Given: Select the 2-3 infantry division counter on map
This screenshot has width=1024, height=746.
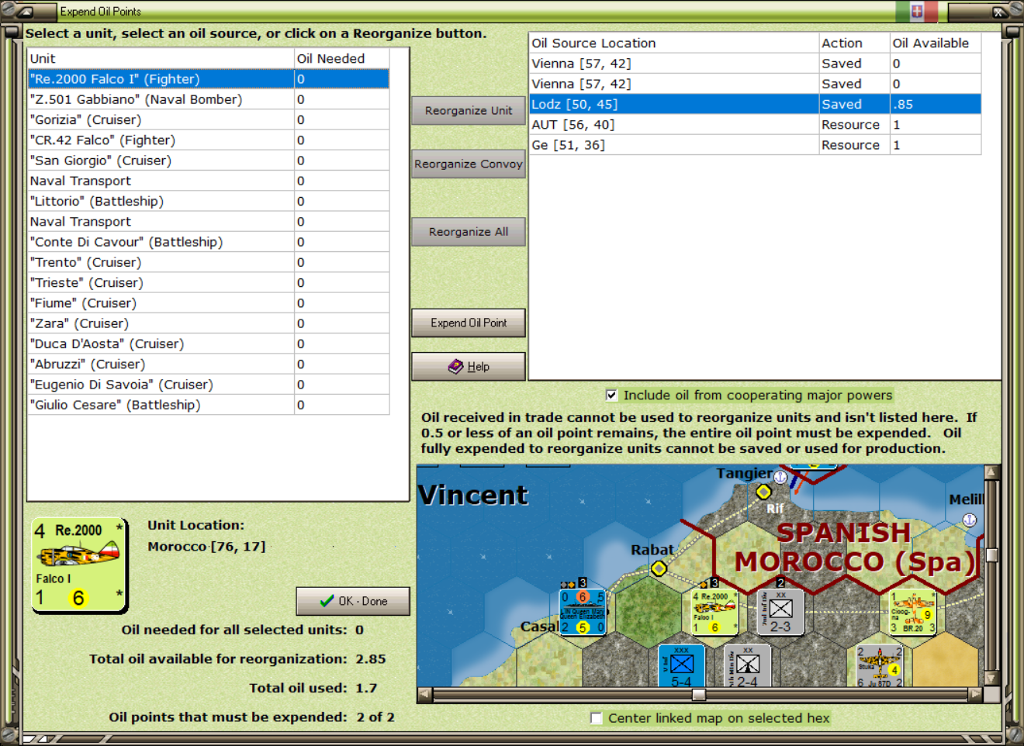Looking at the screenshot, I should click(780, 612).
